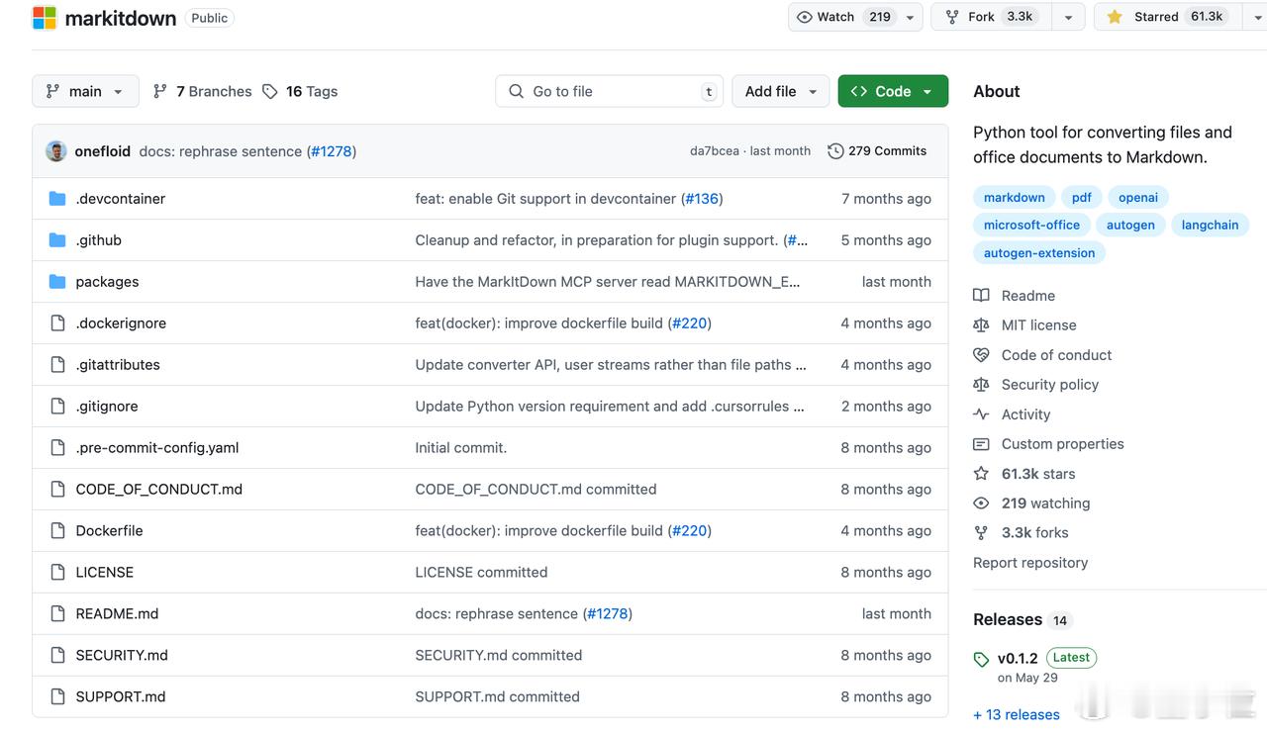Click the eye icon on Watch button
The width and height of the screenshot is (1267, 733).
pyautogui.click(x=805, y=17)
